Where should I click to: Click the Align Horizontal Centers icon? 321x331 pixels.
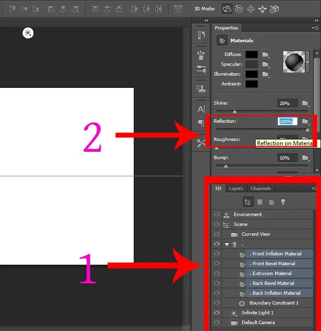pyautogui.click(x=63, y=9)
